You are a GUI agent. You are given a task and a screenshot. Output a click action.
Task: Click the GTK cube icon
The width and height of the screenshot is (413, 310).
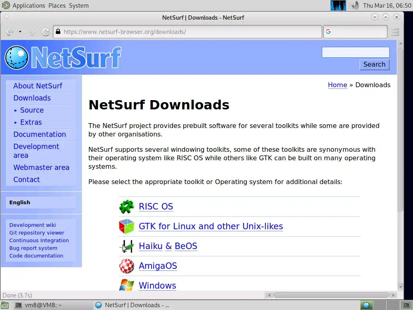pyautogui.click(x=127, y=226)
